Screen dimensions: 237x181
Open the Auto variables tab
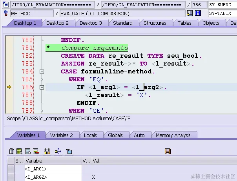(139, 135)
